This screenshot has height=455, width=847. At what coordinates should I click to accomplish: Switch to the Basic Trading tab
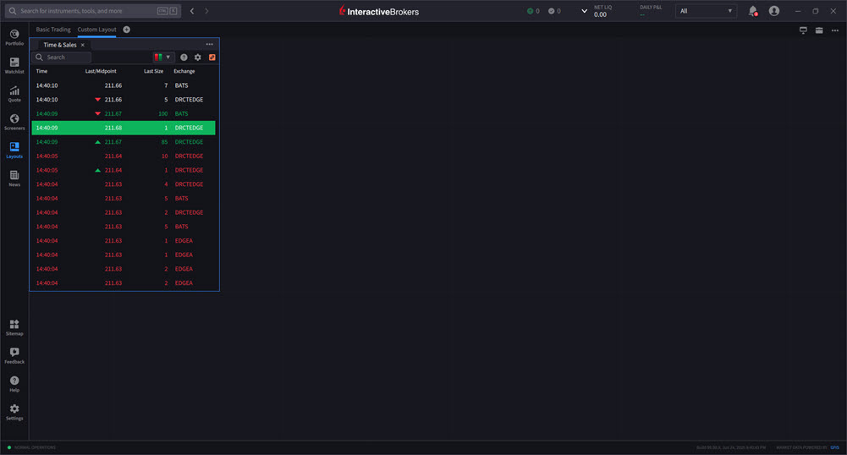click(x=53, y=30)
